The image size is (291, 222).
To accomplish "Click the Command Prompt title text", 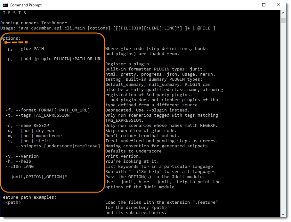I will click(x=26, y=5).
